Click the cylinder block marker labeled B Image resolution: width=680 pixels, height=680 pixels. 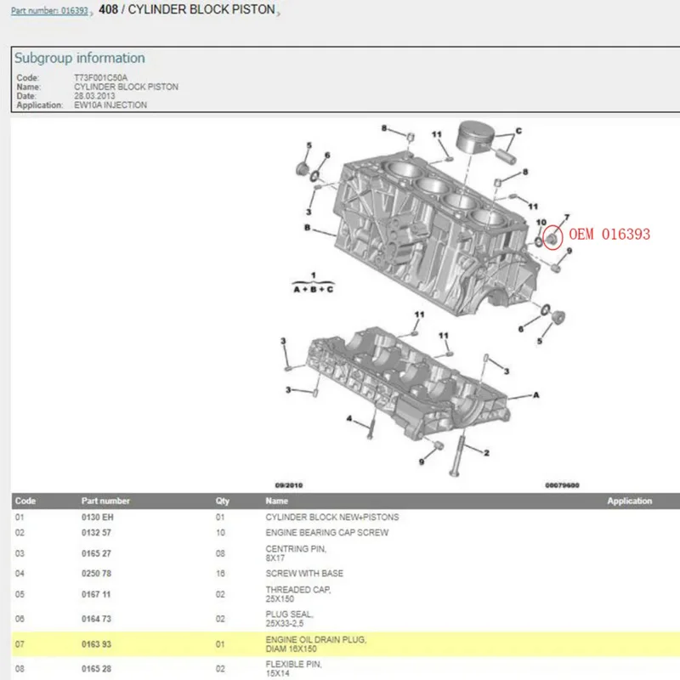pyautogui.click(x=307, y=227)
